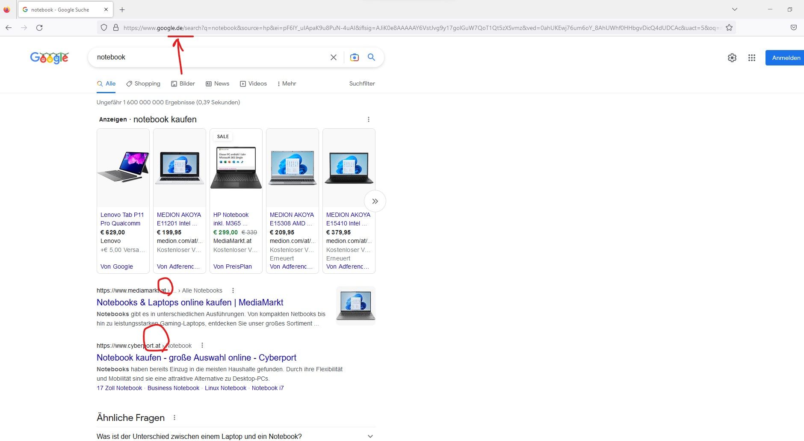Open MediaMarkt result three-dot menu
The height and width of the screenshot is (441, 804).
click(233, 290)
